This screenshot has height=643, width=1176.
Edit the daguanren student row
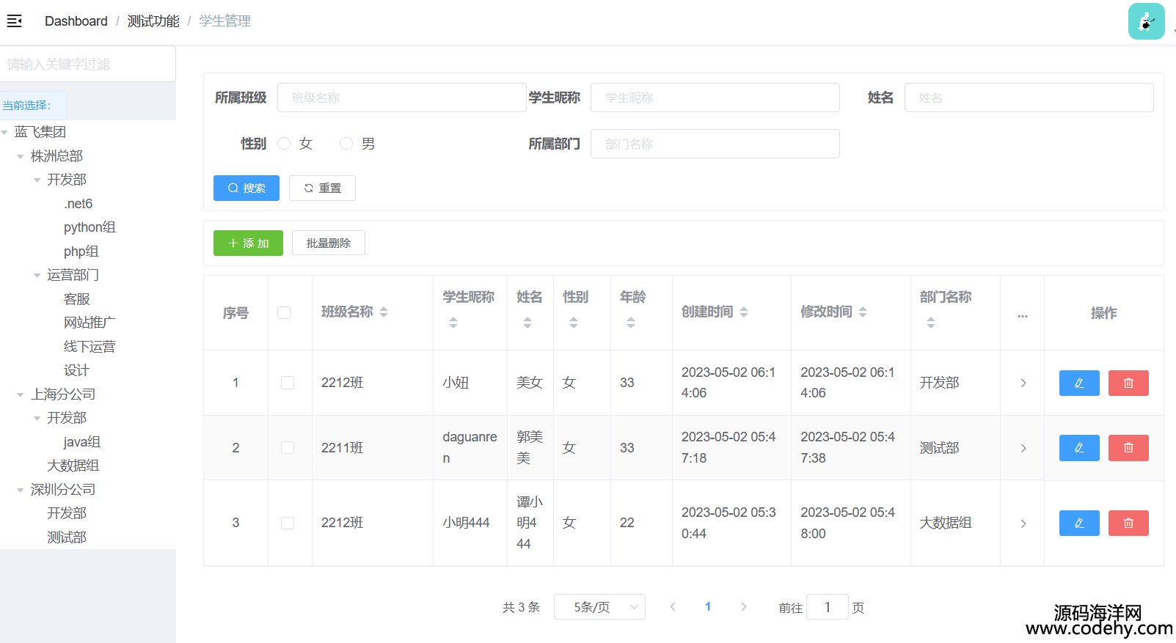1078,448
